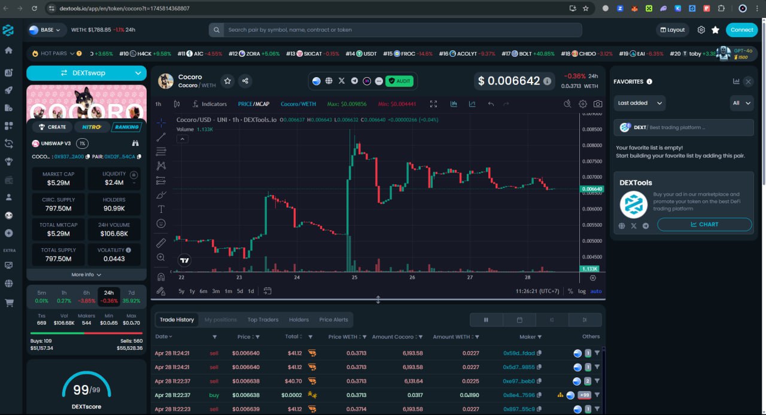Open the 1h chart interval selector
The width and height of the screenshot is (766, 415).
(x=159, y=104)
